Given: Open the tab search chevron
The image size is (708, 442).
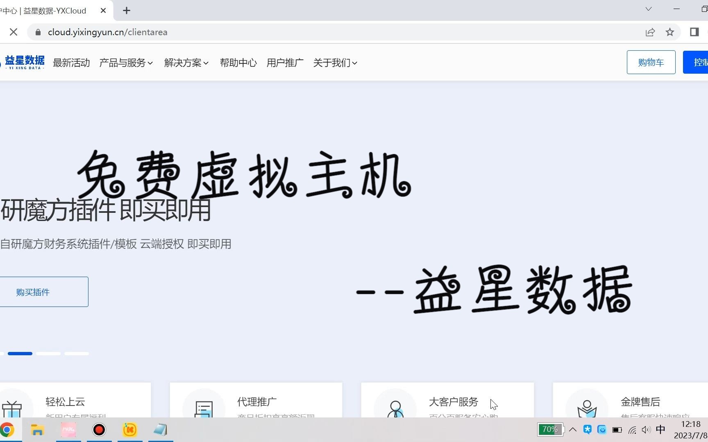Looking at the screenshot, I should pyautogui.click(x=649, y=9).
